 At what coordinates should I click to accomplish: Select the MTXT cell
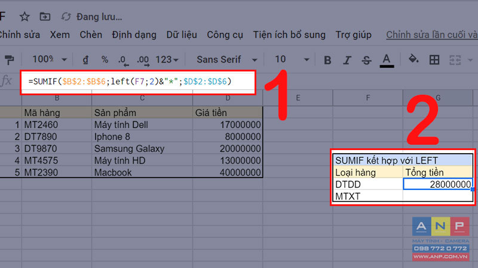click(368, 197)
